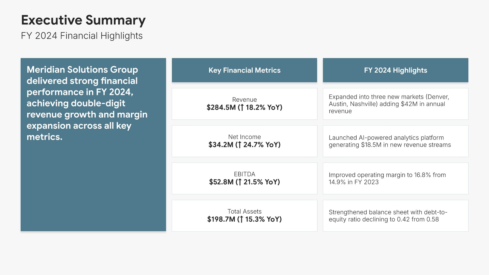The height and width of the screenshot is (275, 489).
Task: Click the FY 2024 Highlights header
Action: tap(395, 70)
